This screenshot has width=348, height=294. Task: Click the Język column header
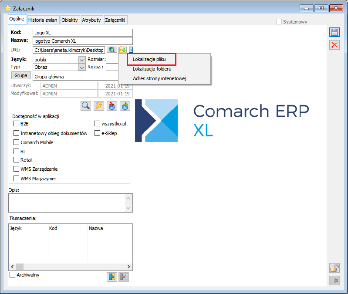(28, 228)
